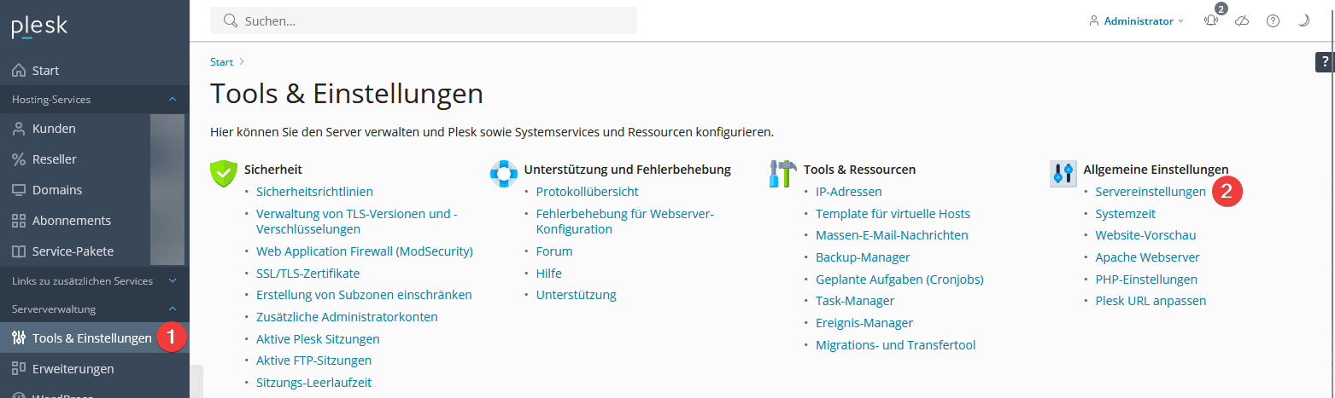Click the lifebuoy support icon
Image resolution: width=1335 pixels, height=398 pixels.
(503, 173)
